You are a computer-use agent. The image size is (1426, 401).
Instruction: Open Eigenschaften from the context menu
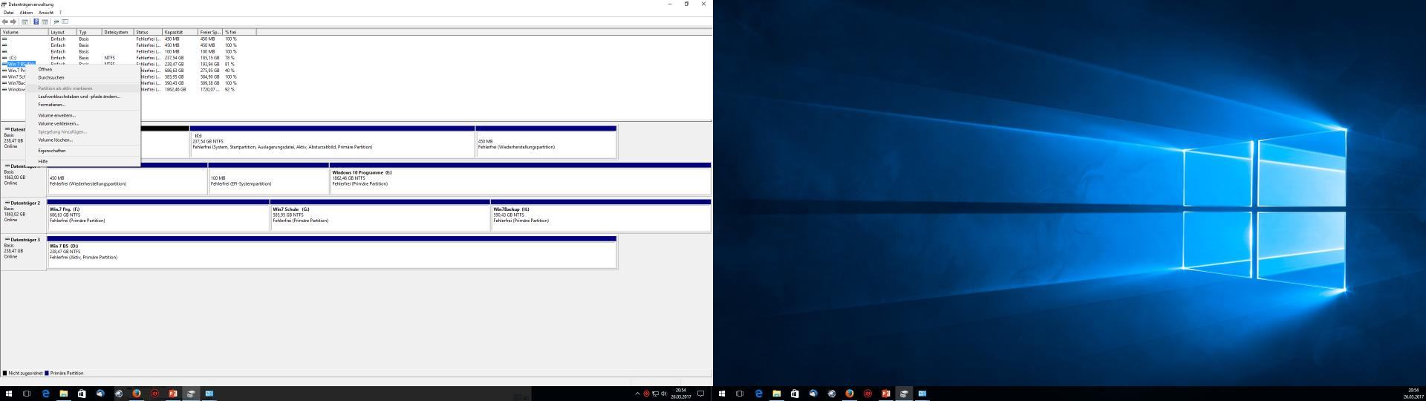pos(82,151)
